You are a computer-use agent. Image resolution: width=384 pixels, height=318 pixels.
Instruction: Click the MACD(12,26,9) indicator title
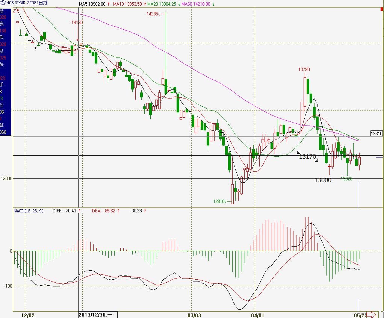(29, 211)
